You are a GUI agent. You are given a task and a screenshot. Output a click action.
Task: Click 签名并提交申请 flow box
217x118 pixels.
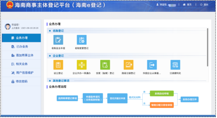pyautogui.click(x=117, y=98)
